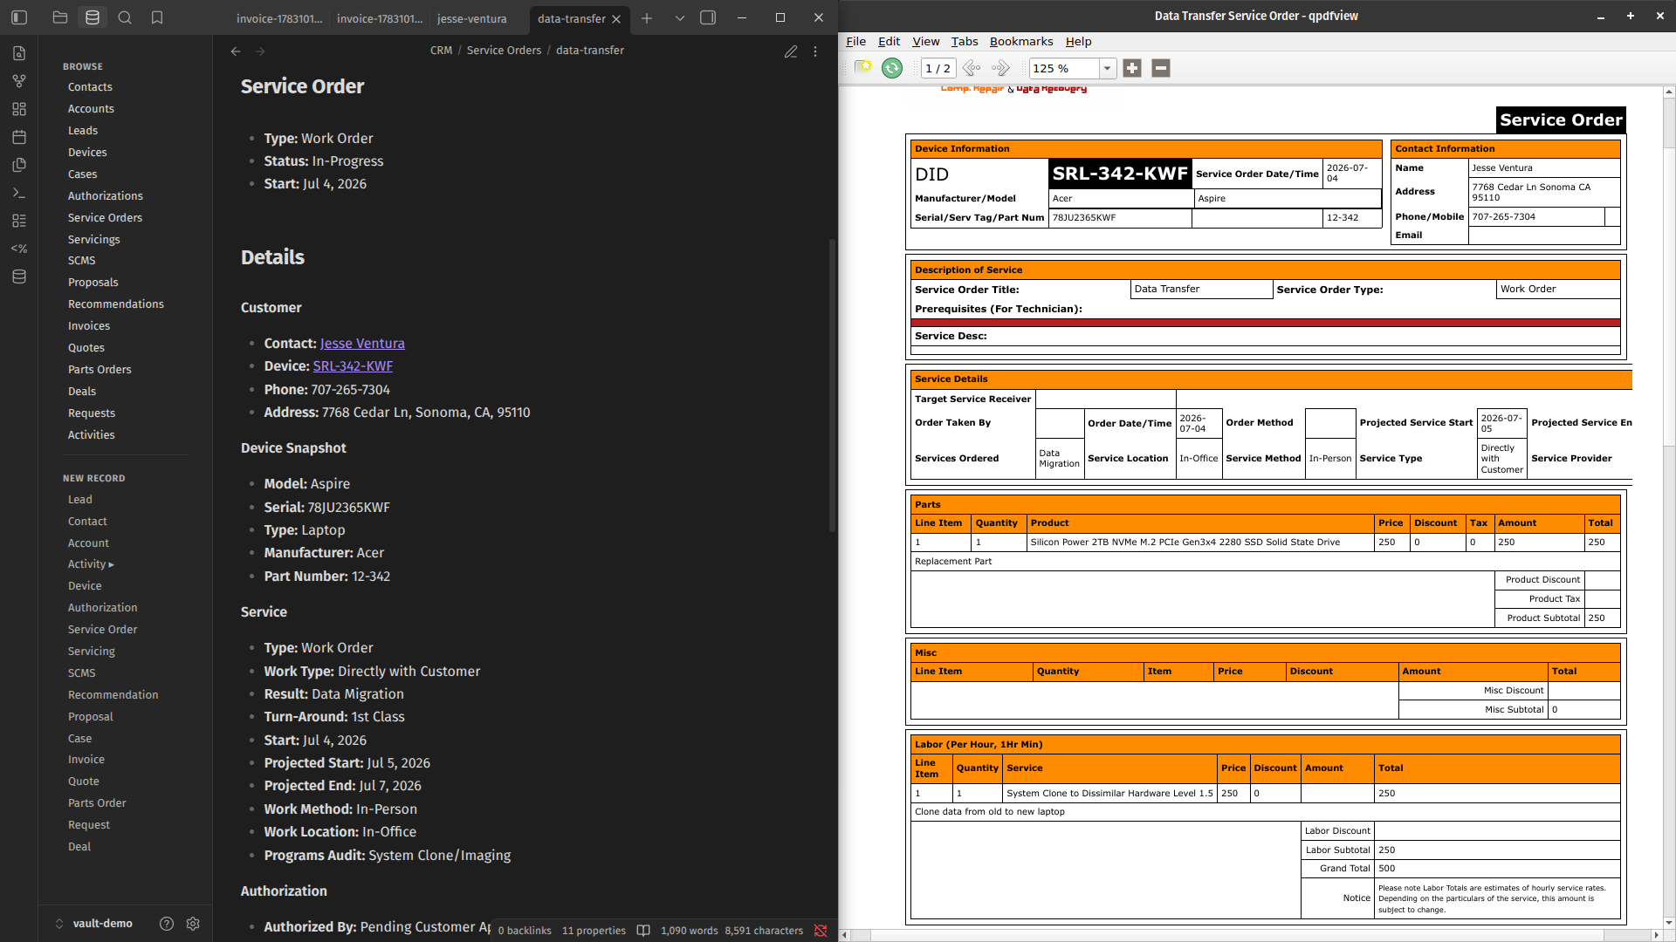Screen dimensions: 1676x942
Task: Open command palette terminal icon
Action: [x=19, y=193]
